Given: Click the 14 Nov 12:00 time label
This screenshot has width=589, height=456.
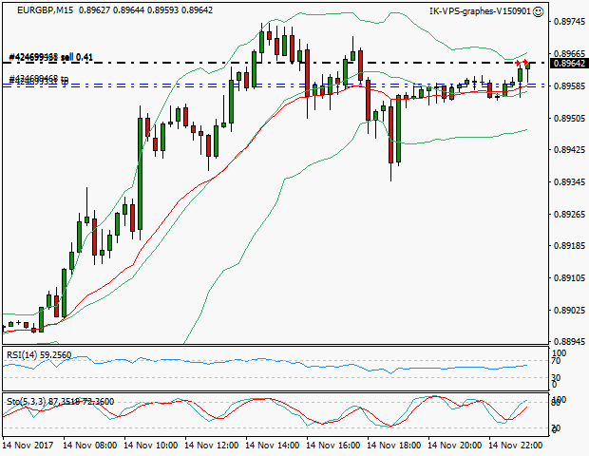Looking at the screenshot, I should tap(212, 446).
